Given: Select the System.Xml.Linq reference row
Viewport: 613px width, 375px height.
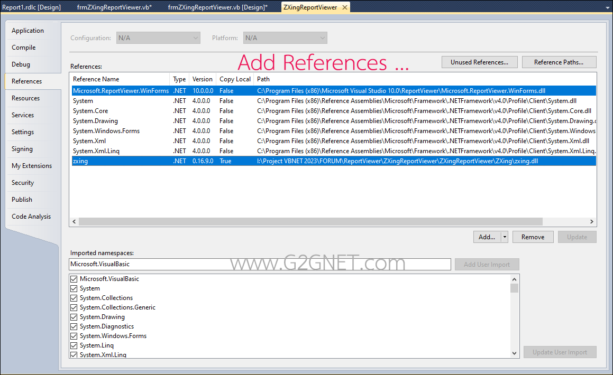Looking at the screenshot, I should coord(334,151).
